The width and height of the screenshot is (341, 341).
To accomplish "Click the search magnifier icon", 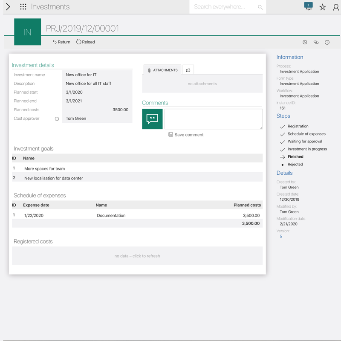I will pos(260,7).
